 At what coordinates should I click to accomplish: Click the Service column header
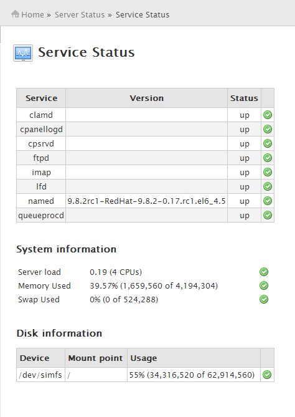[41, 98]
